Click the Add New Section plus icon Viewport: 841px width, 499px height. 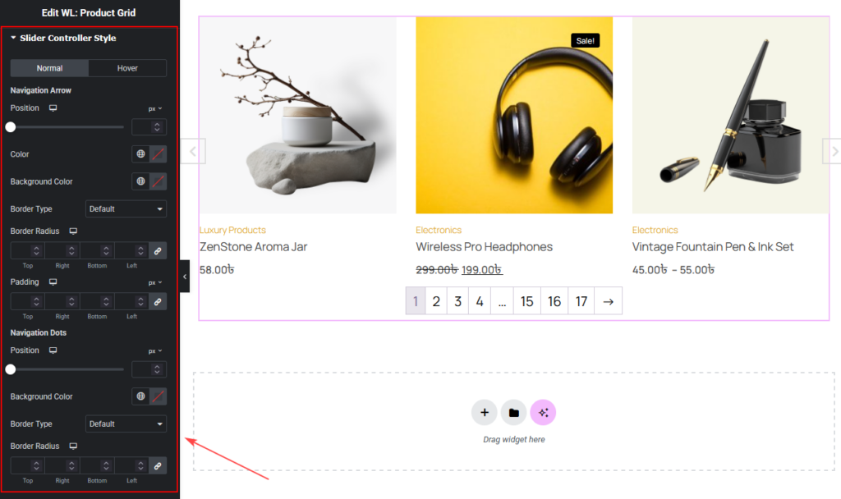point(485,412)
